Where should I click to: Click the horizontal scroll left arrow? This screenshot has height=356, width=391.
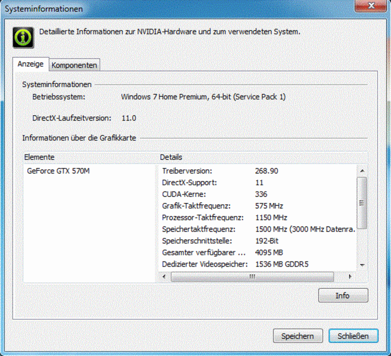pos(164,276)
